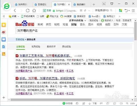Viewport: 137px width, 106px height.
Task: Click the lightning speed mode icon
Action: 85,11
